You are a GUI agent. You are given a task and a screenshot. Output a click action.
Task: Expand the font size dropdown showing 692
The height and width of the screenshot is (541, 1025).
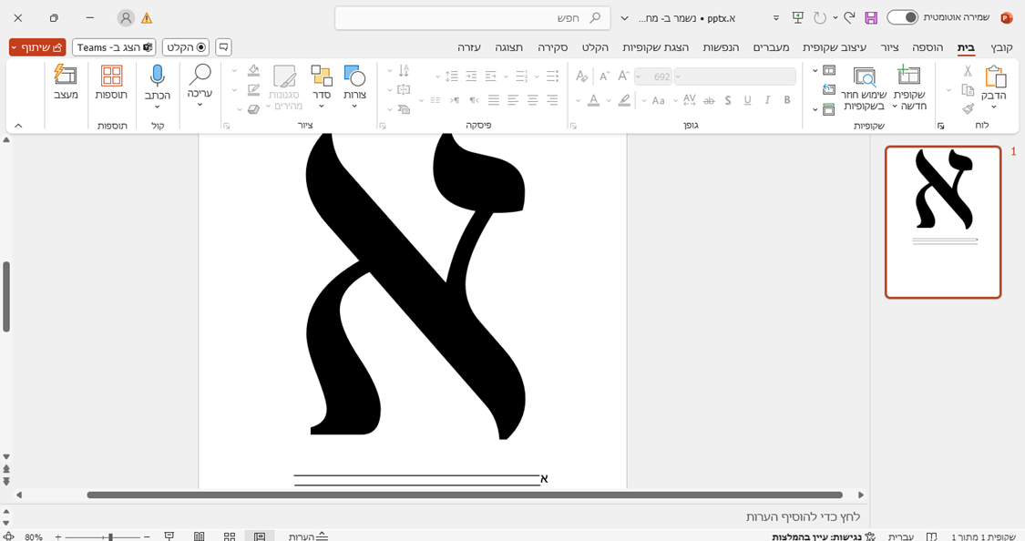click(x=639, y=77)
